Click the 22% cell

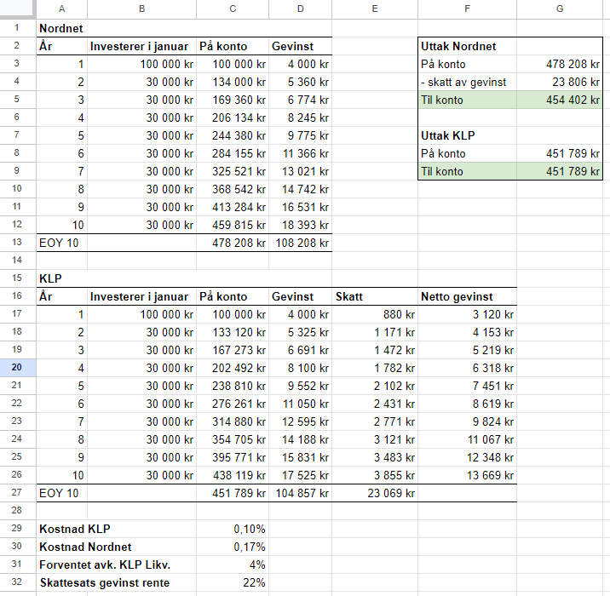[x=233, y=582]
